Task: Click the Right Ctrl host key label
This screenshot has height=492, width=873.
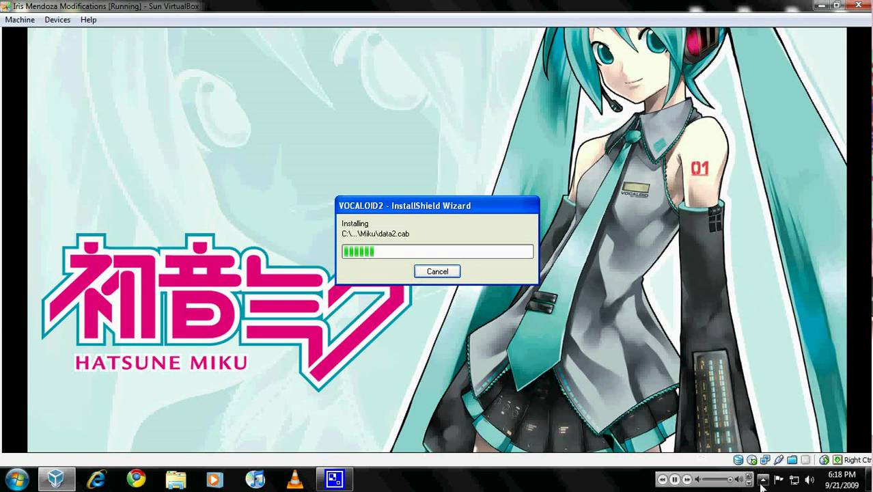Action: pos(858,460)
